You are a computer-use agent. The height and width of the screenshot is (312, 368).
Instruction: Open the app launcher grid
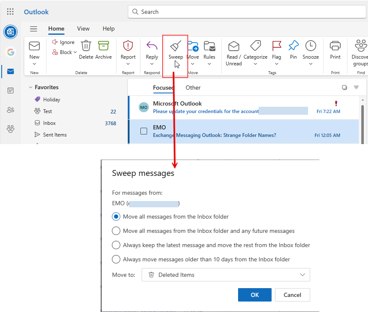click(x=10, y=11)
